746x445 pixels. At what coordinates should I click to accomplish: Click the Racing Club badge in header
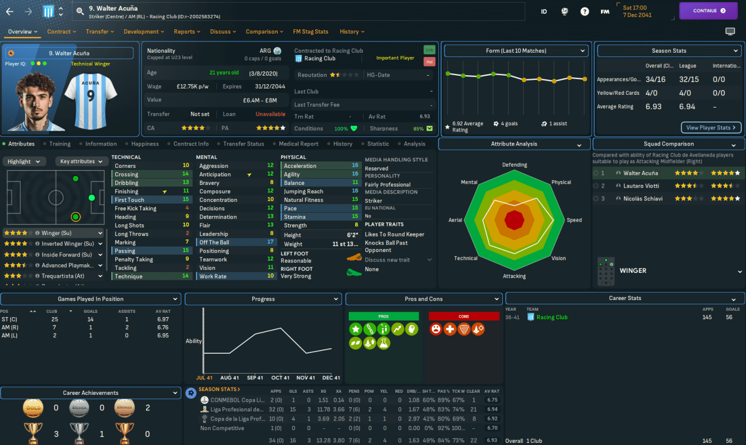click(x=49, y=11)
